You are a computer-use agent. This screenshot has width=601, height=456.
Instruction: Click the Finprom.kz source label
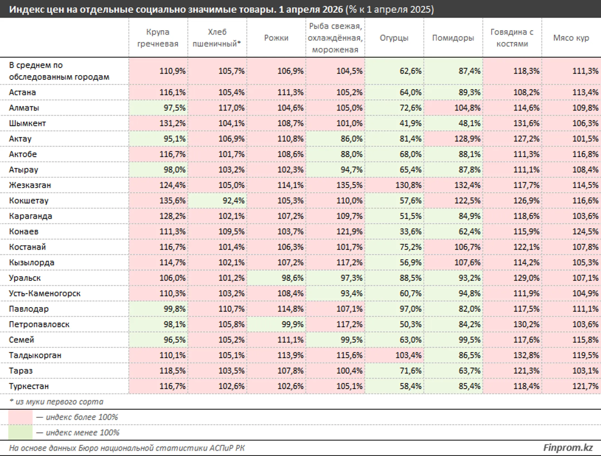[x=568, y=448]
